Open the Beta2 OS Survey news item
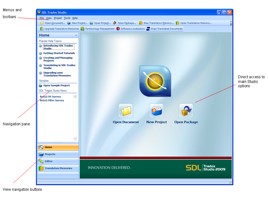This screenshot has width=268, height=197. coord(50,96)
